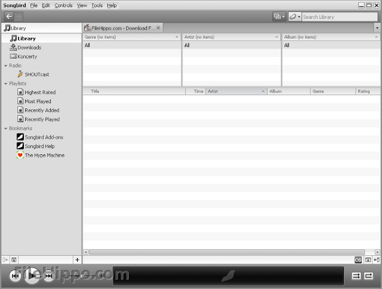Click into the Search Library field
382x289 pixels.
[340, 17]
